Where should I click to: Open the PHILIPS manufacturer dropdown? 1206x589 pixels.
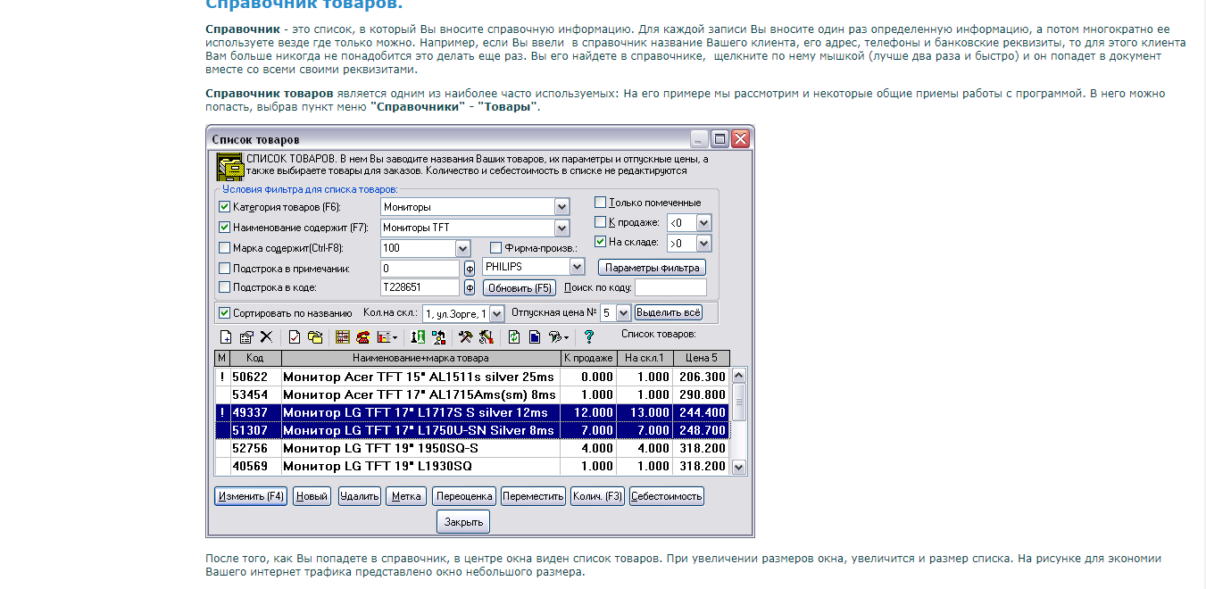(x=578, y=267)
